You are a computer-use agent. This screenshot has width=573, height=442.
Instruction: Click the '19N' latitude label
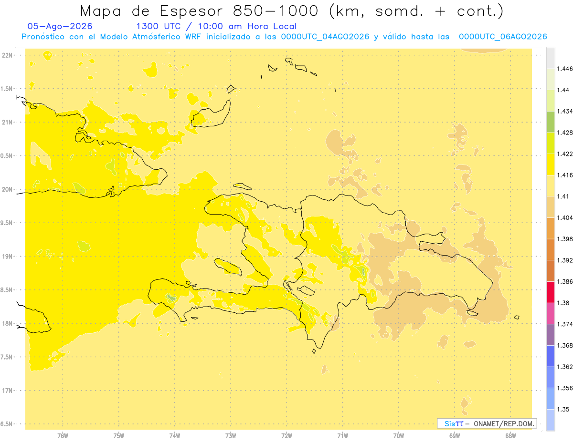click(8, 257)
